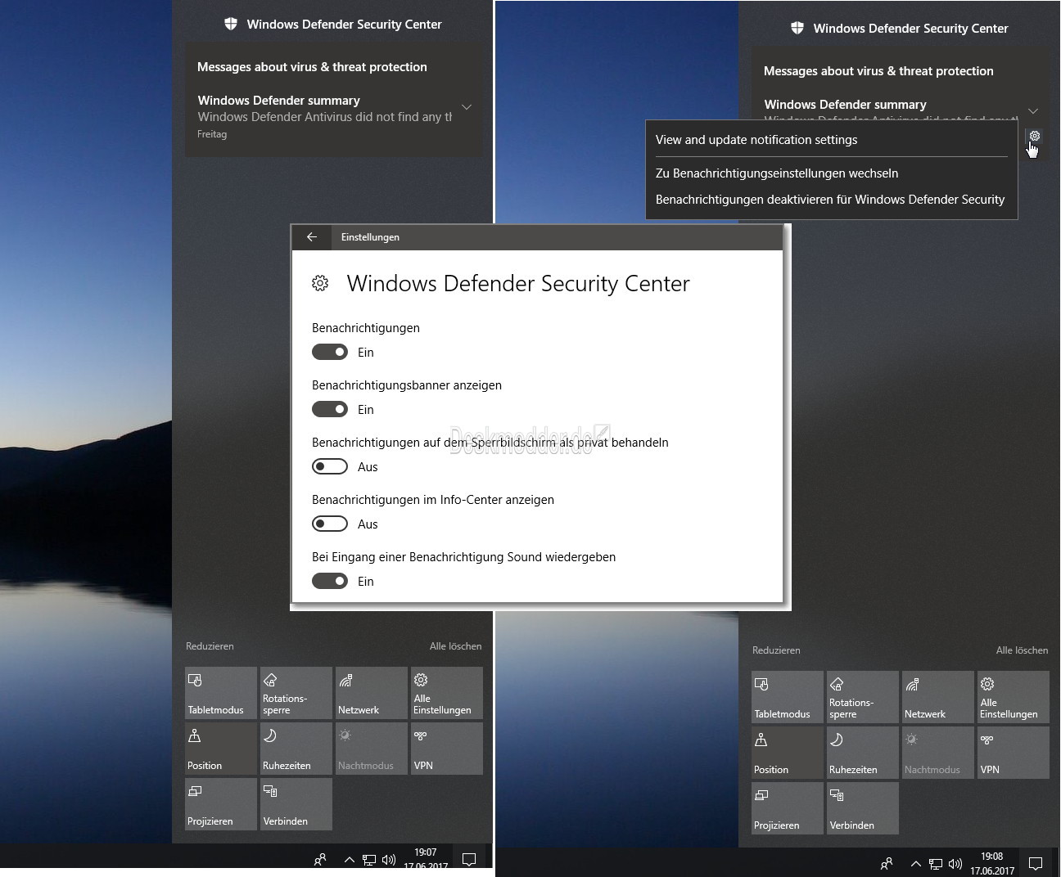Open Projizieren tile in right panel
Image resolution: width=1061 pixels, height=877 pixels.
tap(788, 808)
